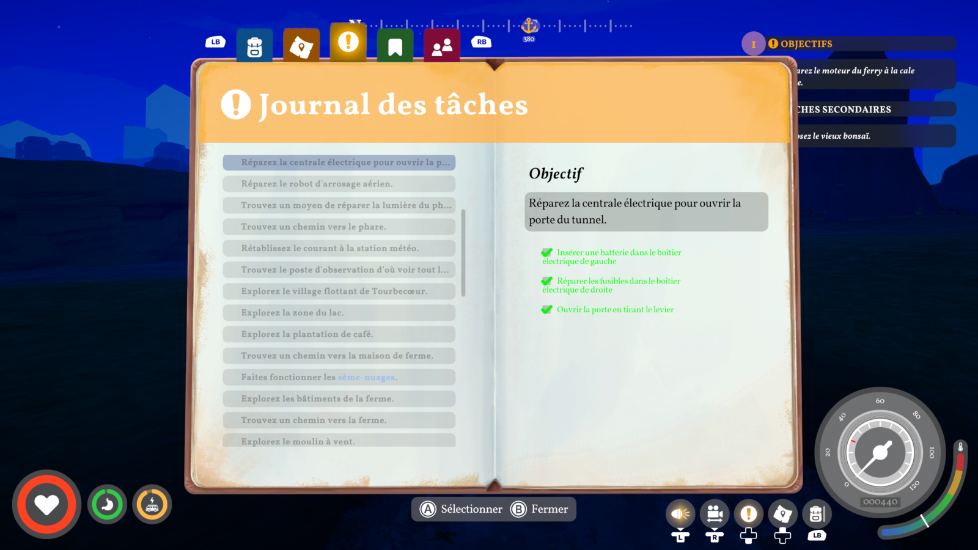The height and width of the screenshot is (550, 978).
Task: Click the anchor compass marker
Action: coord(529,26)
